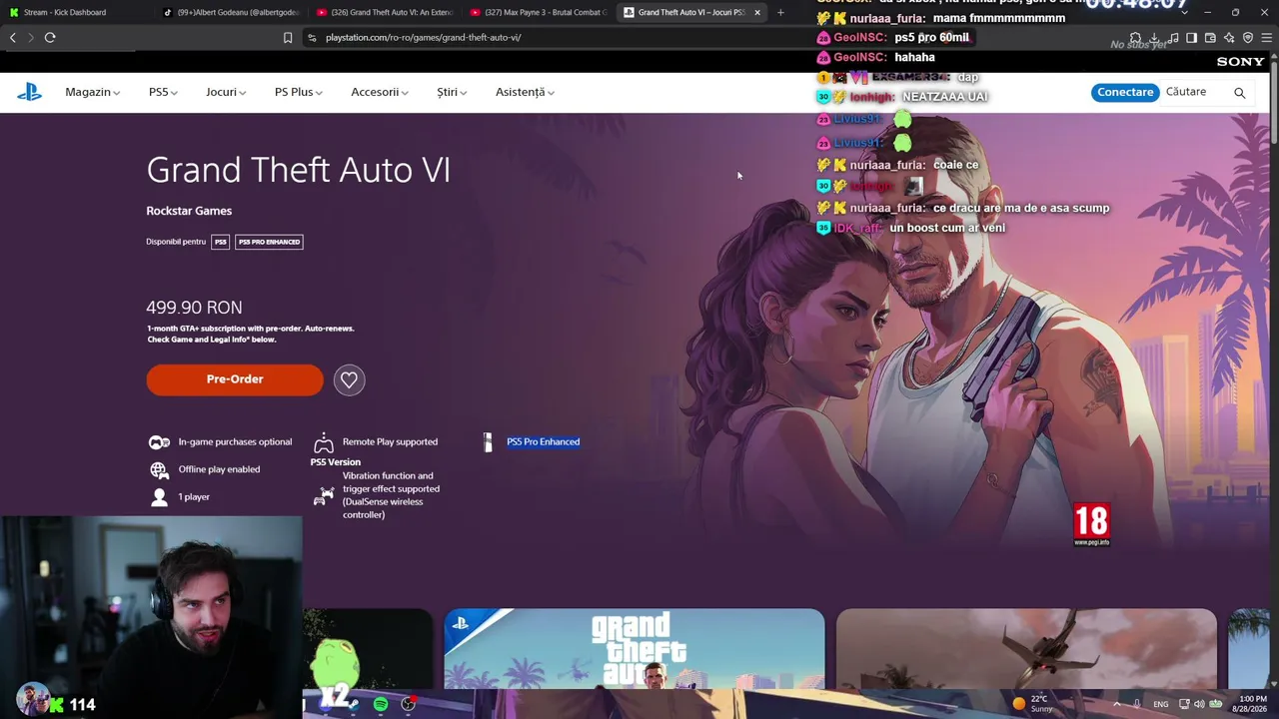Open the browser downloads icon
The image size is (1279, 719).
(x=1154, y=38)
